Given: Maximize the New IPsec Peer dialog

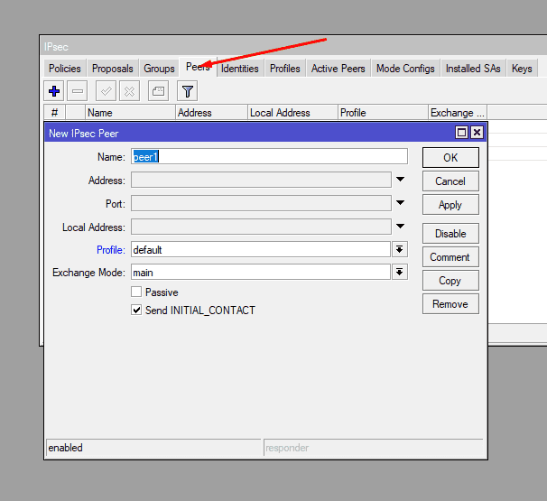Looking at the screenshot, I should pyautogui.click(x=462, y=133).
